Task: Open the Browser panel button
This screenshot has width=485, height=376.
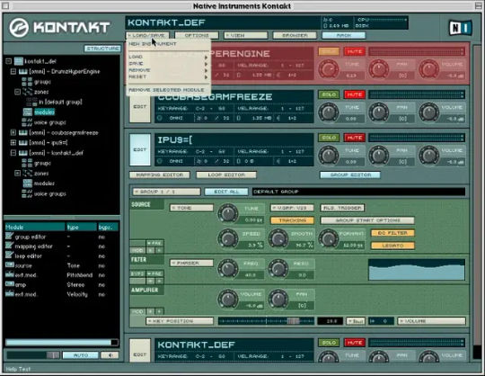Action: point(295,36)
